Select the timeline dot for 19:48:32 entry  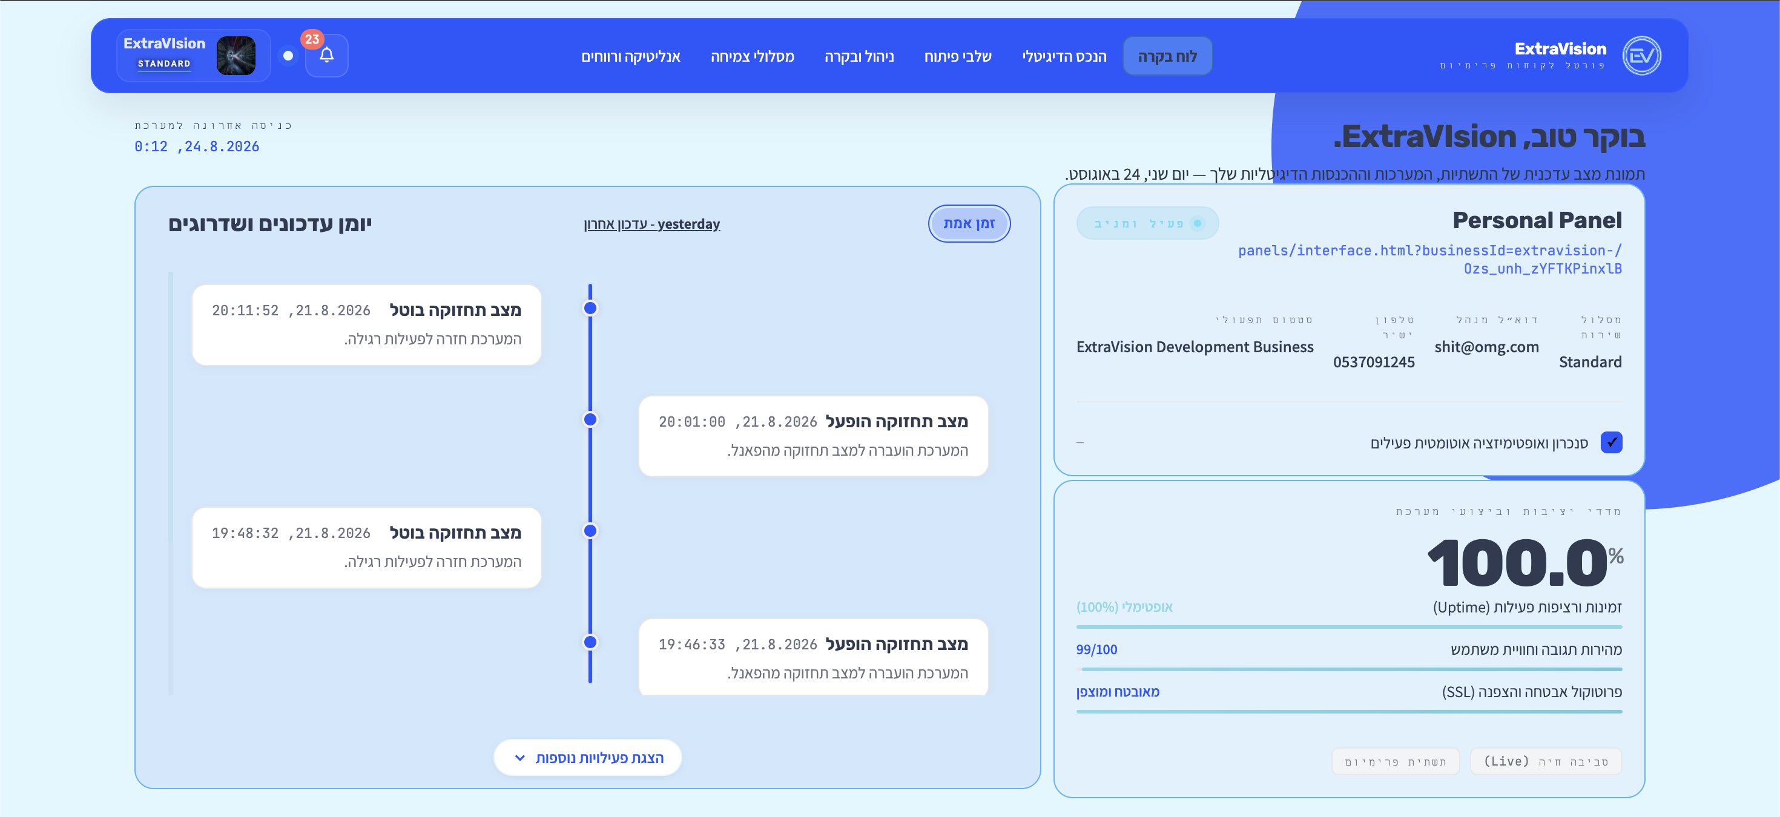(590, 530)
